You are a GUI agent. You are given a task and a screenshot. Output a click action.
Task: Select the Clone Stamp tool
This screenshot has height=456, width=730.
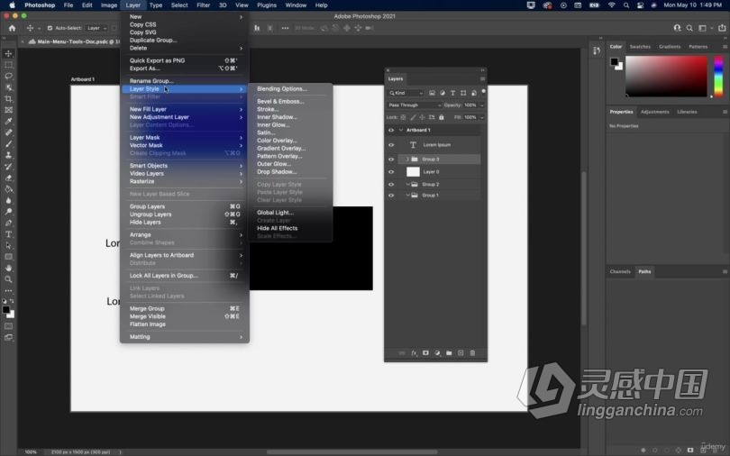[x=8, y=155]
